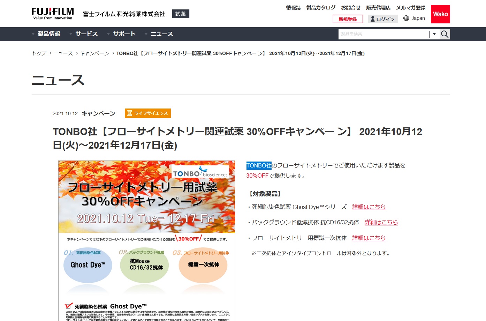Click the highlighted TONBO社 text

[x=259, y=165]
